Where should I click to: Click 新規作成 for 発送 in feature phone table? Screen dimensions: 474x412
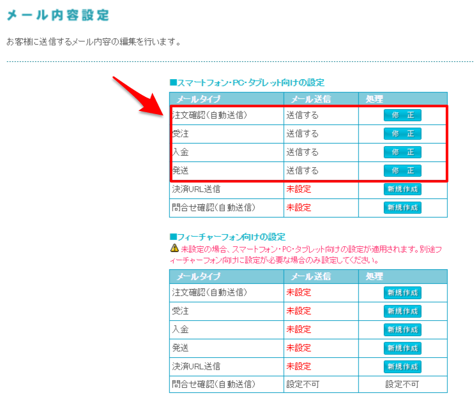[402, 348]
